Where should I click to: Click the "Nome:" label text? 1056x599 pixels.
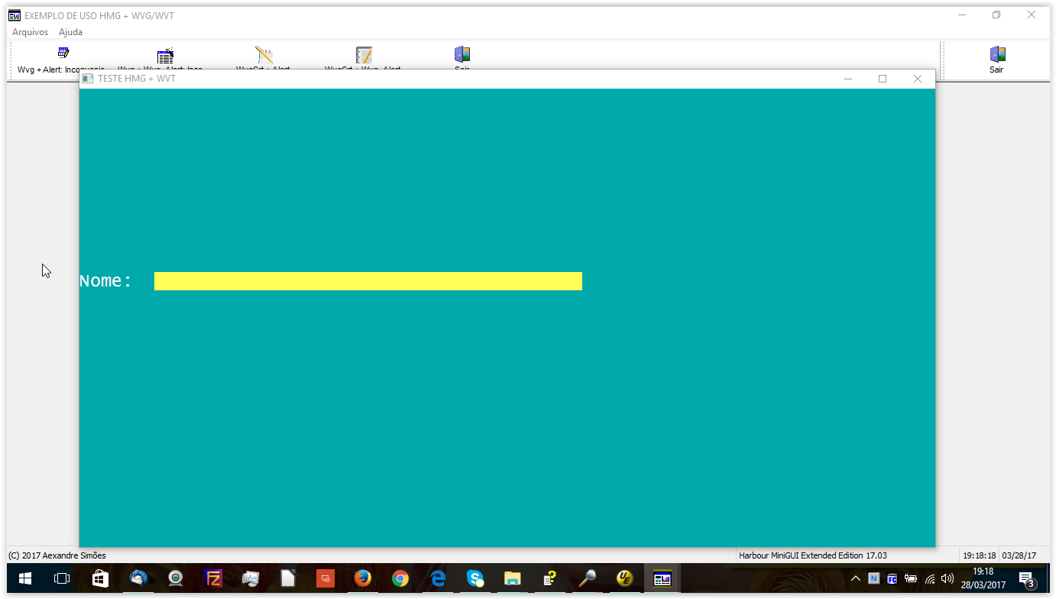tap(106, 281)
